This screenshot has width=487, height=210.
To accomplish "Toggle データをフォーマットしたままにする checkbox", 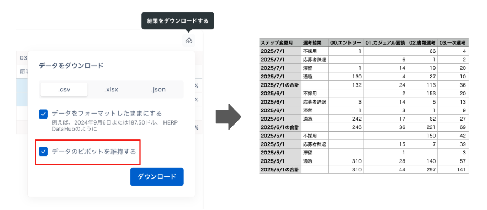I will click(x=43, y=114).
